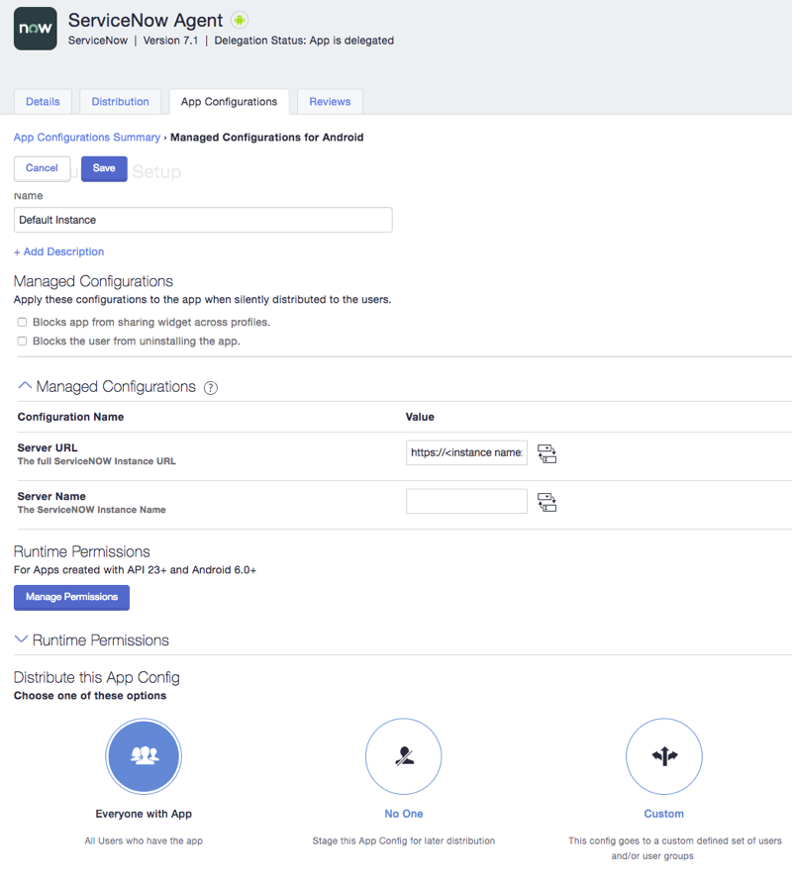Click the Value column header
The height and width of the screenshot is (882, 792).
point(420,417)
